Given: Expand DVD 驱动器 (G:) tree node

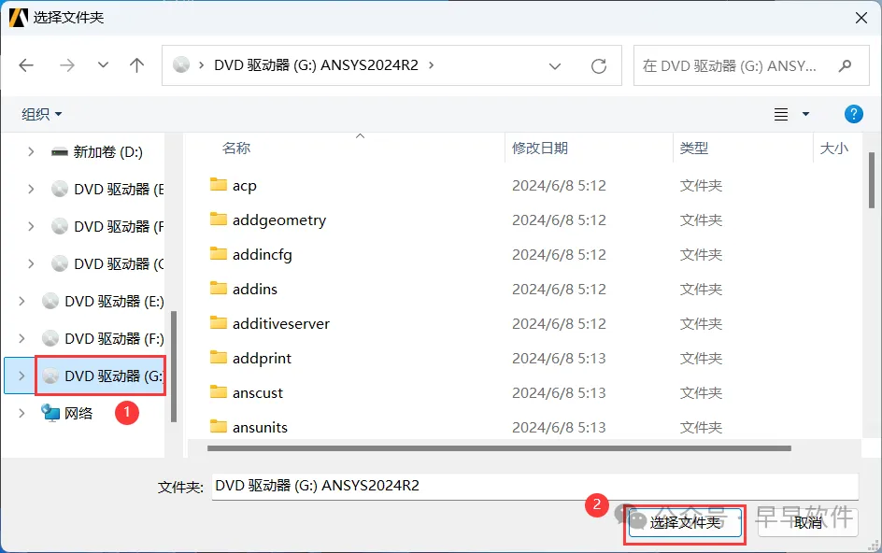Looking at the screenshot, I should 21,376.
